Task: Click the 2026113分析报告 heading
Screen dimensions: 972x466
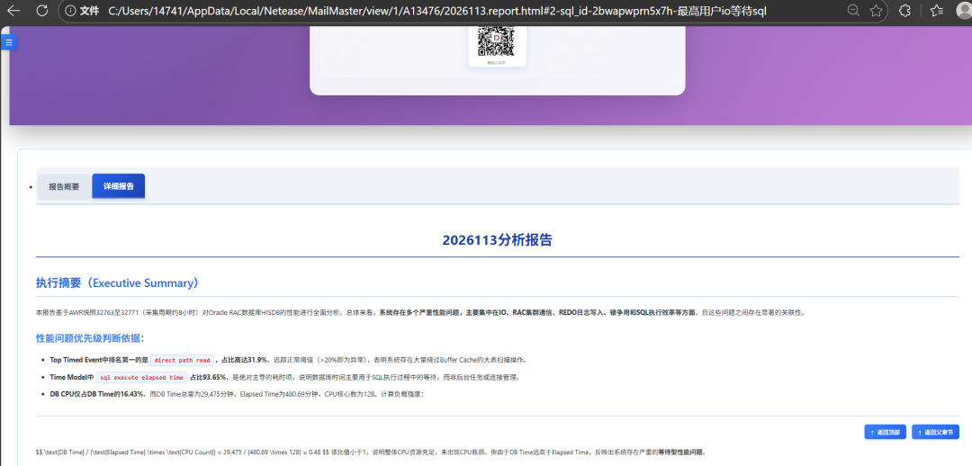Action: (497, 240)
